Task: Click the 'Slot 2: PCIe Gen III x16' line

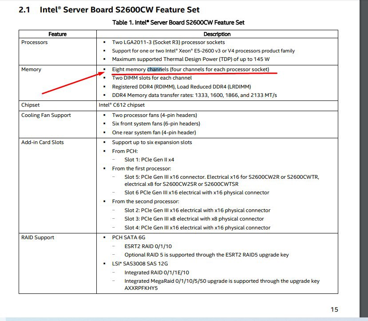Action: (198, 210)
